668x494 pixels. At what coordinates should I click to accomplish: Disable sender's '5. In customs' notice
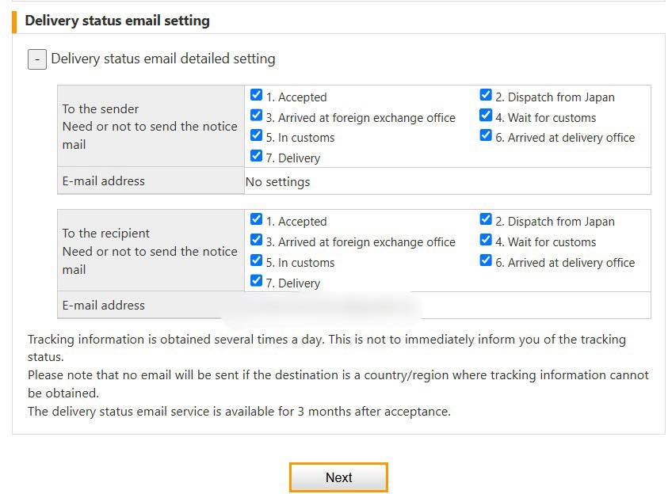pyautogui.click(x=256, y=136)
